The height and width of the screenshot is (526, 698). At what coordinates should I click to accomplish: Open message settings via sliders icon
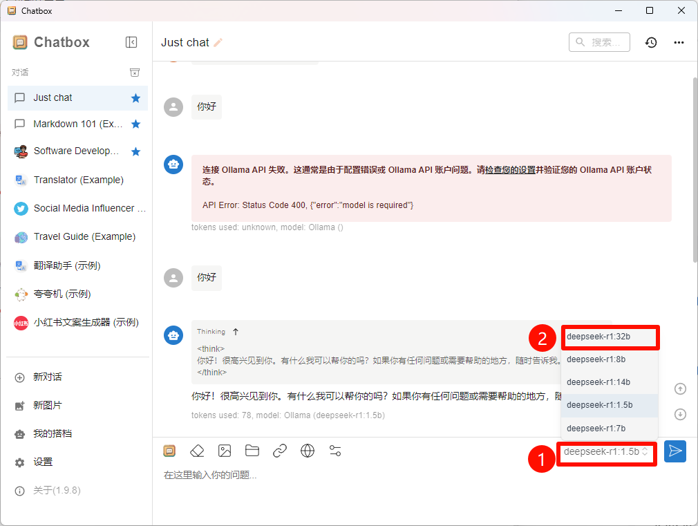click(x=335, y=451)
